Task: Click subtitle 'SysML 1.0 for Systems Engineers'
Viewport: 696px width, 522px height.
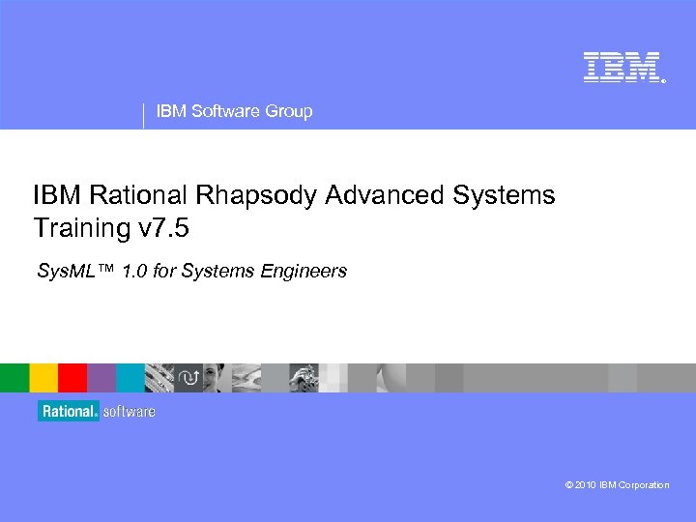Action: (191, 271)
